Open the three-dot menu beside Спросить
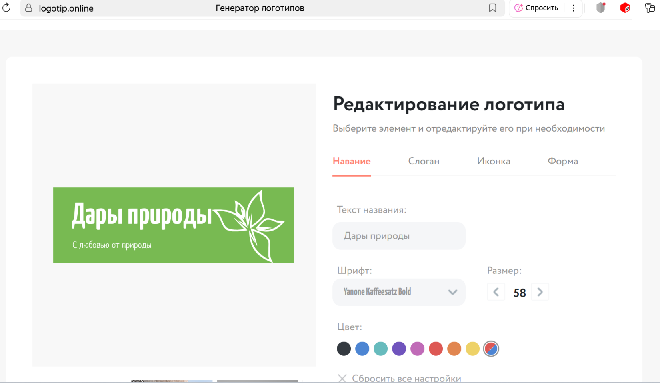Viewport: 660px width, 383px height. click(x=573, y=8)
